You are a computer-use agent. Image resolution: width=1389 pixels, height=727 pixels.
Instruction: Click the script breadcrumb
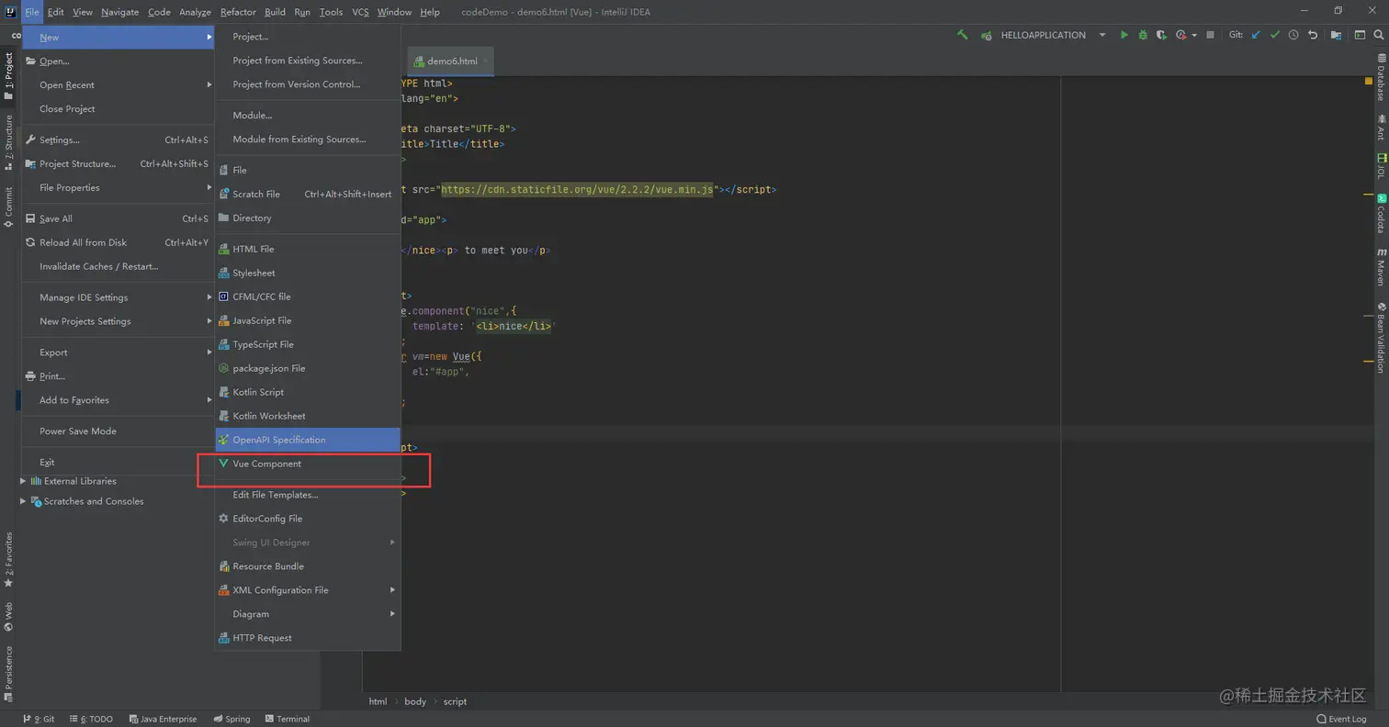point(455,701)
